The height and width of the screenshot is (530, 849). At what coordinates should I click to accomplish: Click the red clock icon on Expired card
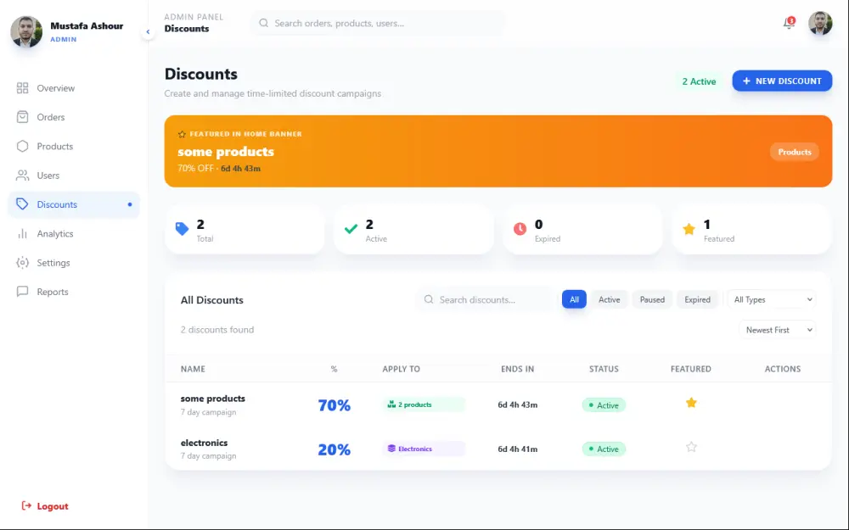(x=520, y=229)
